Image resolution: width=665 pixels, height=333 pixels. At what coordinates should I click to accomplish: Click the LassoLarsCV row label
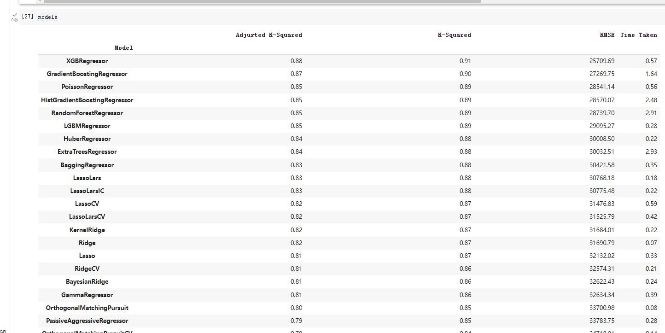tap(87, 216)
